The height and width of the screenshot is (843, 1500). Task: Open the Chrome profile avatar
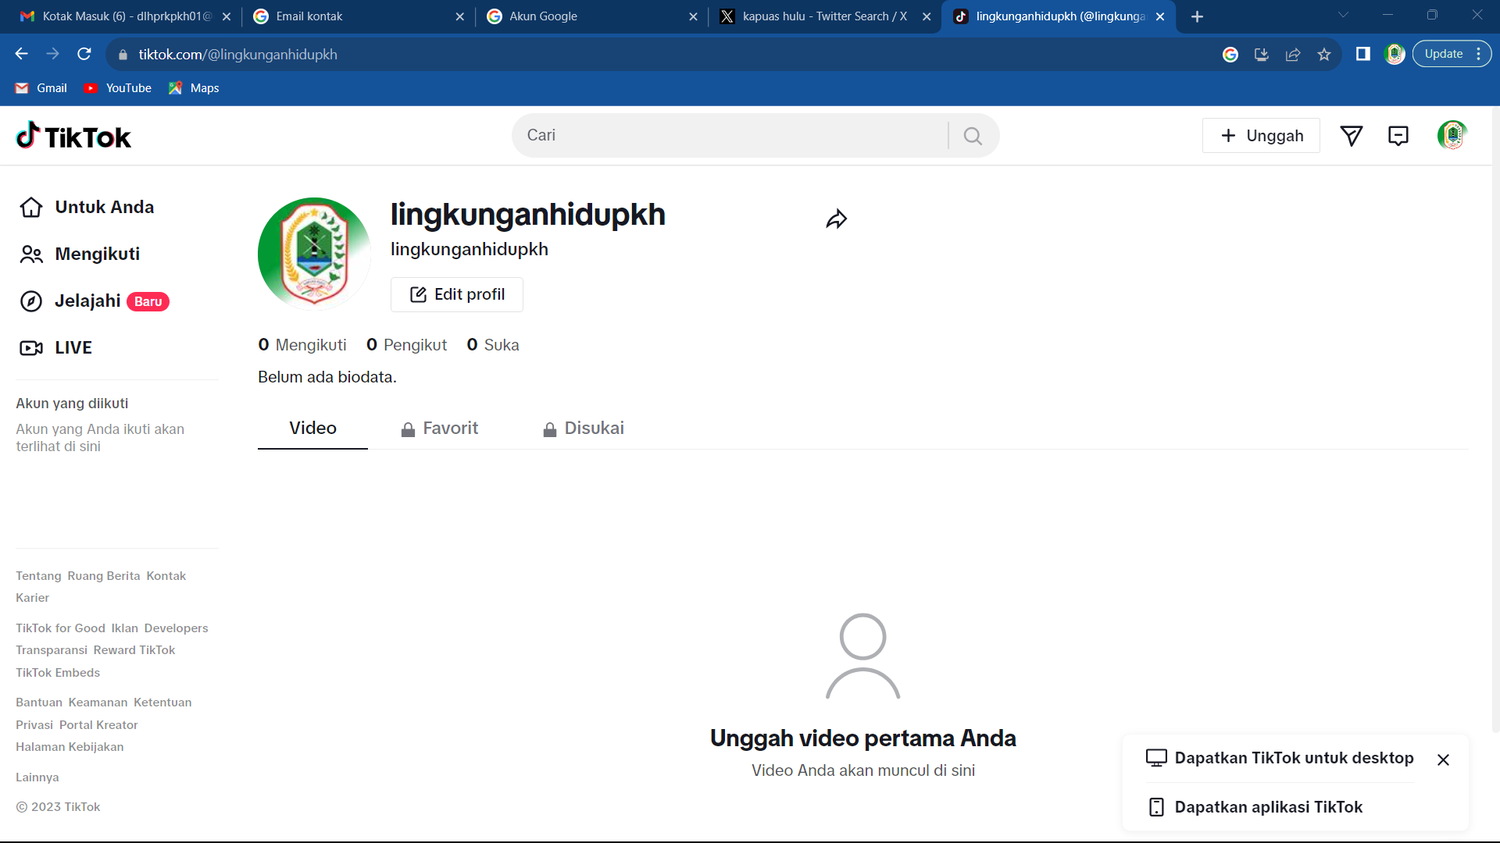click(x=1395, y=54)
